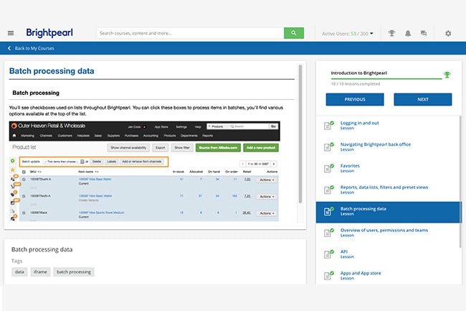Open the Customers menu in embedded nav

pos(65,136)
